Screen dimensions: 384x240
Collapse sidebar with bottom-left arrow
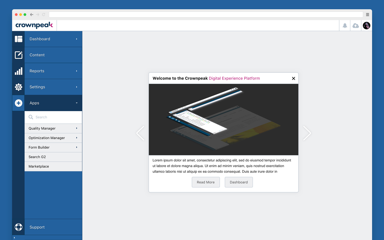pos(14,238)
